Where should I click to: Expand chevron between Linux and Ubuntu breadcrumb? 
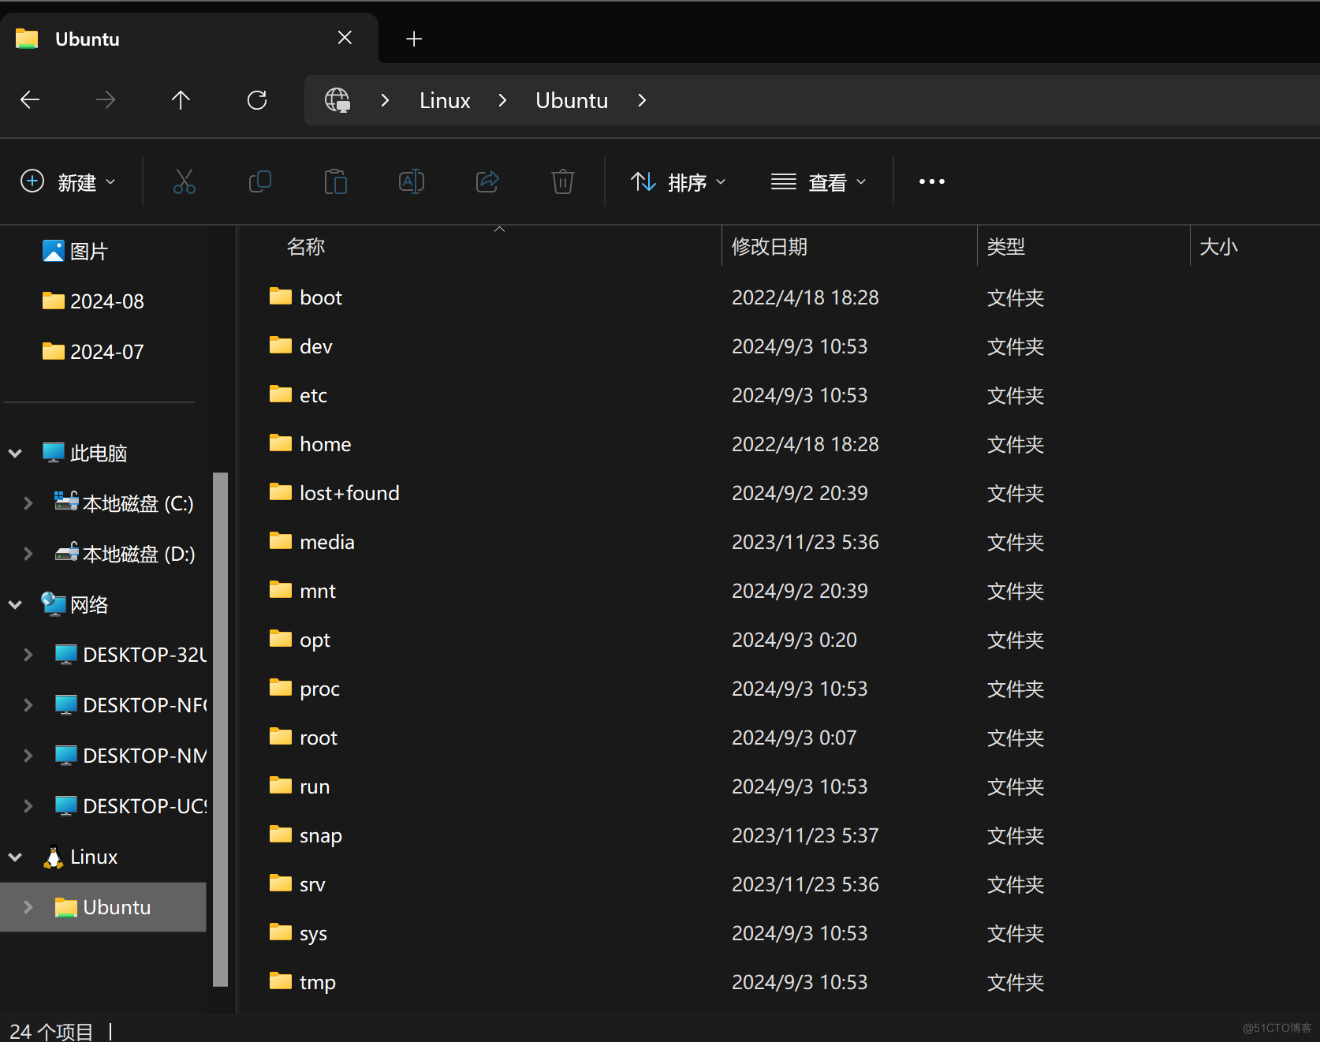(x=502, y=100)
